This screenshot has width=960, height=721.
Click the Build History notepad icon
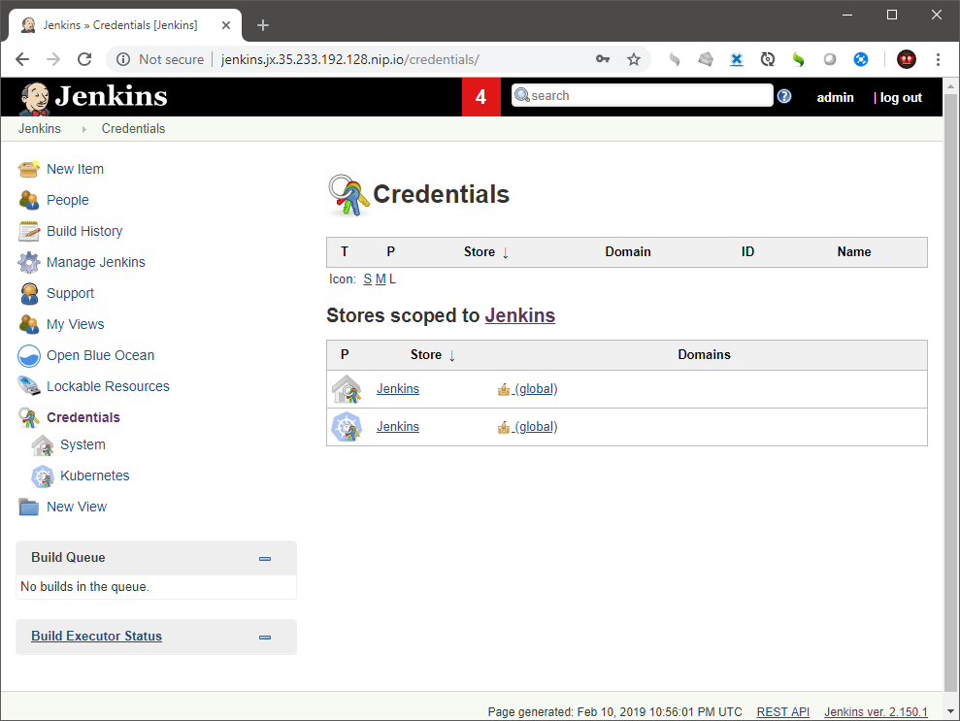pyautogui.click(x=29, y=231)
